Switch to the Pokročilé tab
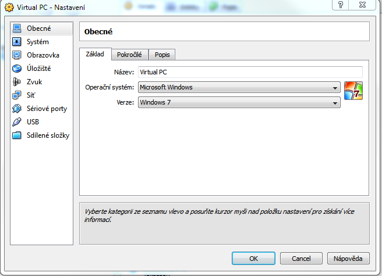 coord(130,55)
